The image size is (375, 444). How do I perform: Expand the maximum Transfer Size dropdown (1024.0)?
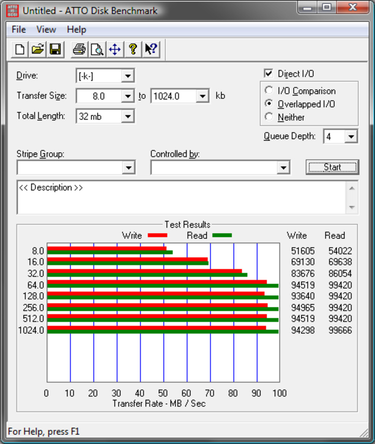coord(203,96)
